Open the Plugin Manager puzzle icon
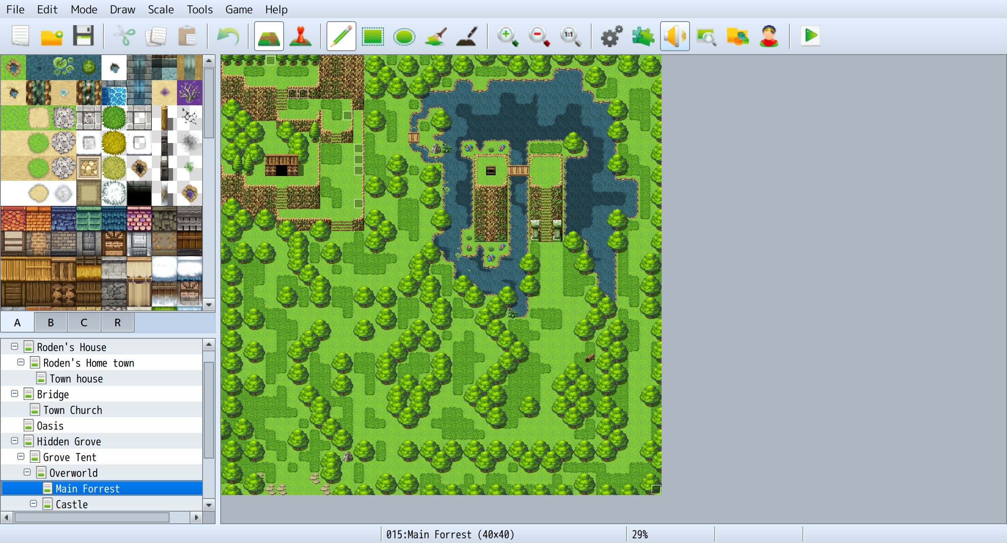This screenshot has width=1007, height=543. (643, 36)
